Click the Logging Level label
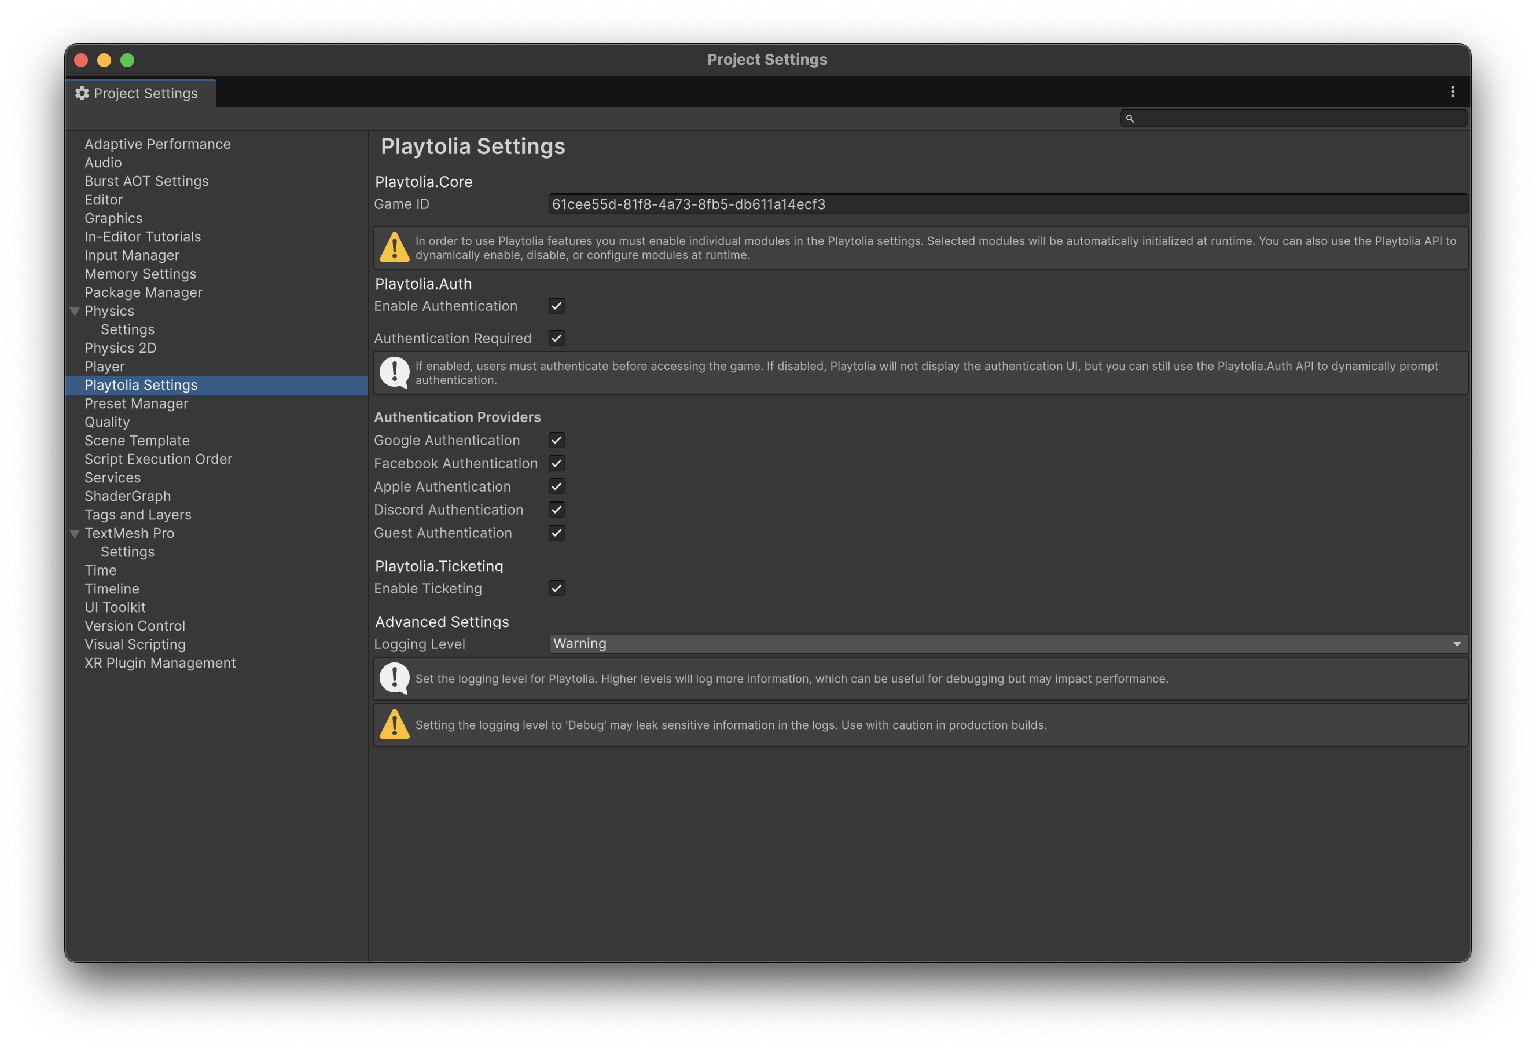 pyautogui.click(x=420, y=644)
